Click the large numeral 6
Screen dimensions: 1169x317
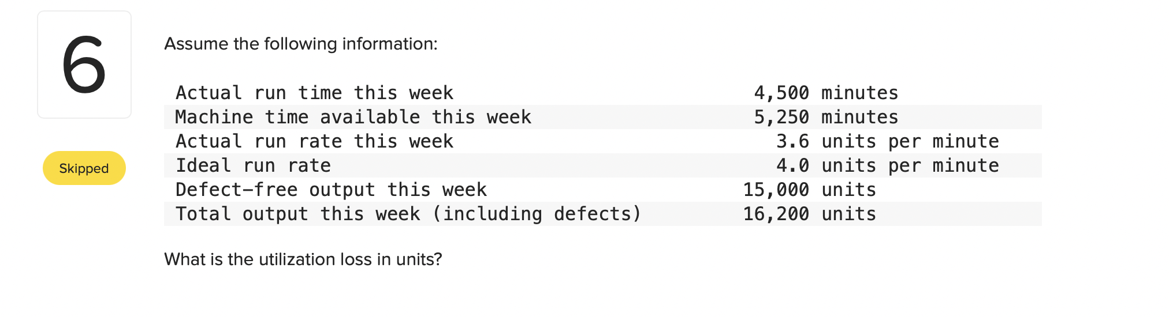pos(84,65)
